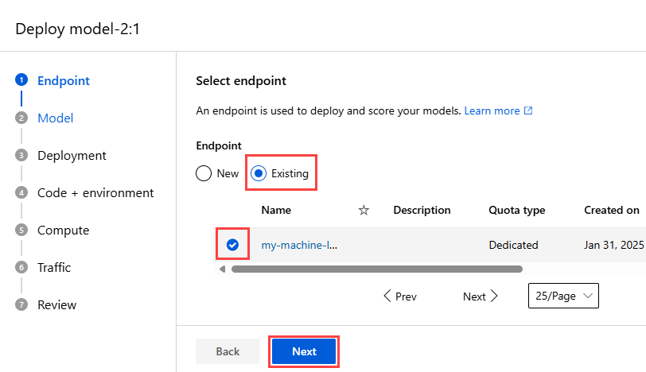Click the step 5 Compute number icon
The image size is (646, 372).
click(21, 230)
